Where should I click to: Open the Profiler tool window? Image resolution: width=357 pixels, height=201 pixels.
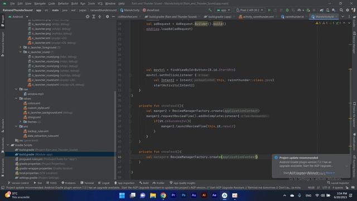[158, 183]
